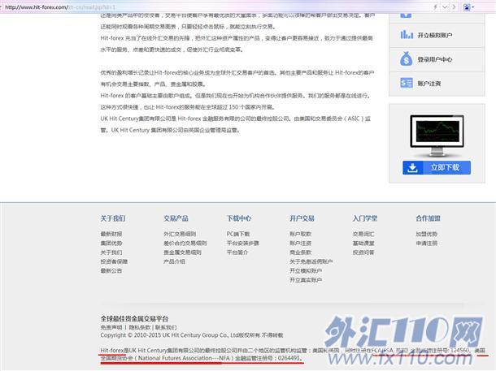Open the 隐私条款 link
This screenshot has height=371, width=496.
coord(140,327)
